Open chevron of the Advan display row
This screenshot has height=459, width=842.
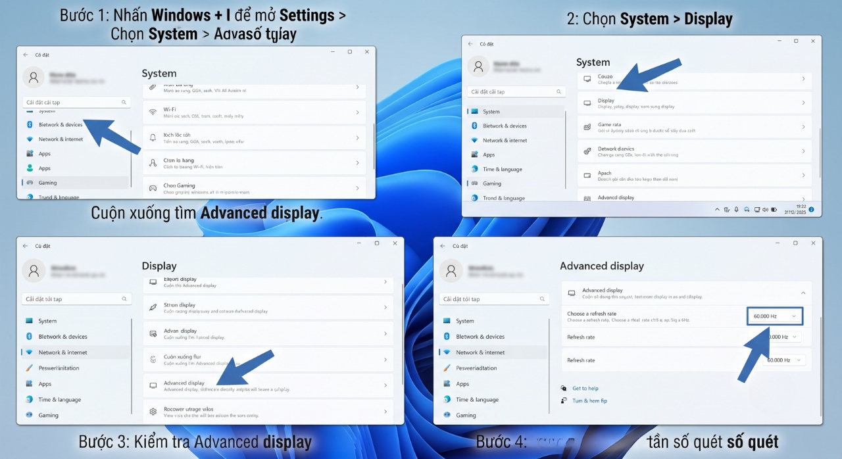[385, 333]
